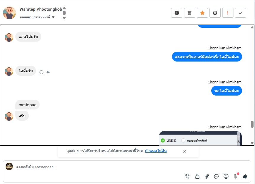Open phone call request icon
Screen dimensions: 255x184
[188, 176]
